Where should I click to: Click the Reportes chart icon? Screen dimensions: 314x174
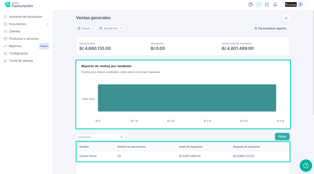[6, 46]
